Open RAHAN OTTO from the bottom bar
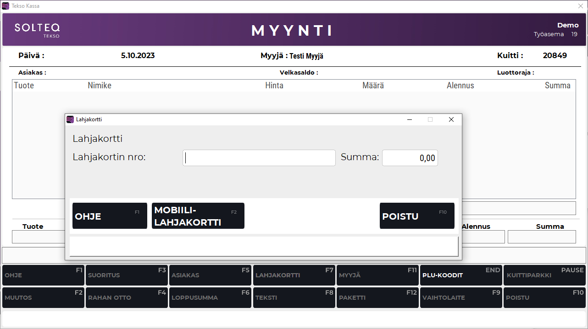Image resolution: width=588 pixels, height=329 pixels. 127,297
